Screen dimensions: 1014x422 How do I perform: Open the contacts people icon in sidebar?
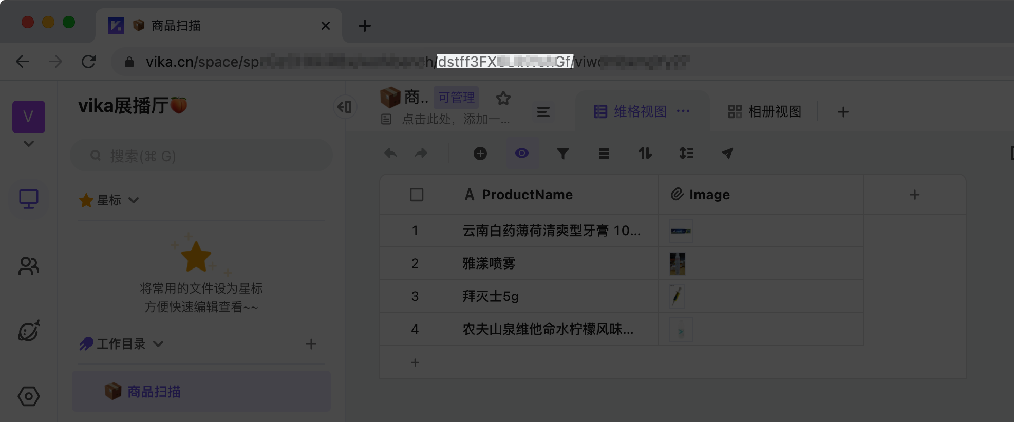tap(29, 266)
